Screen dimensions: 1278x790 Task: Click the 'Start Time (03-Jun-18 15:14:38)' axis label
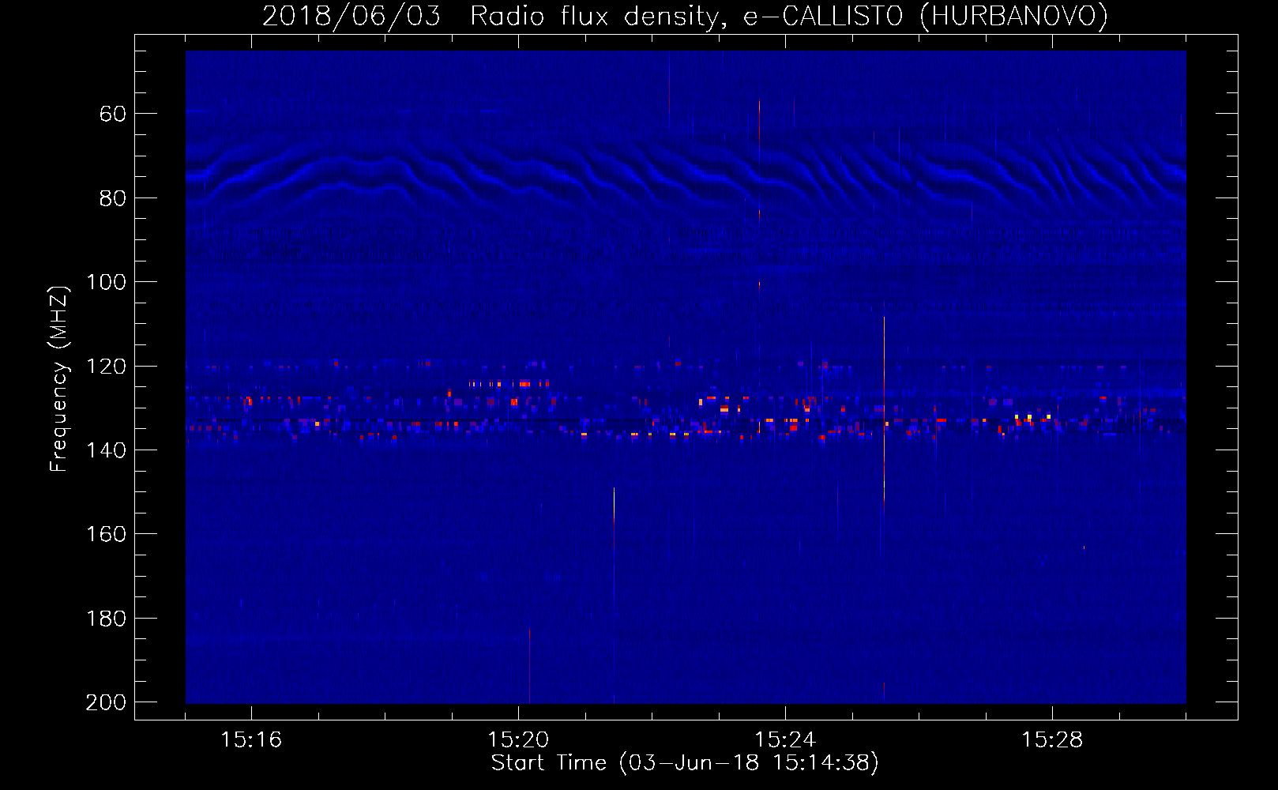click(x=685, y=763)
